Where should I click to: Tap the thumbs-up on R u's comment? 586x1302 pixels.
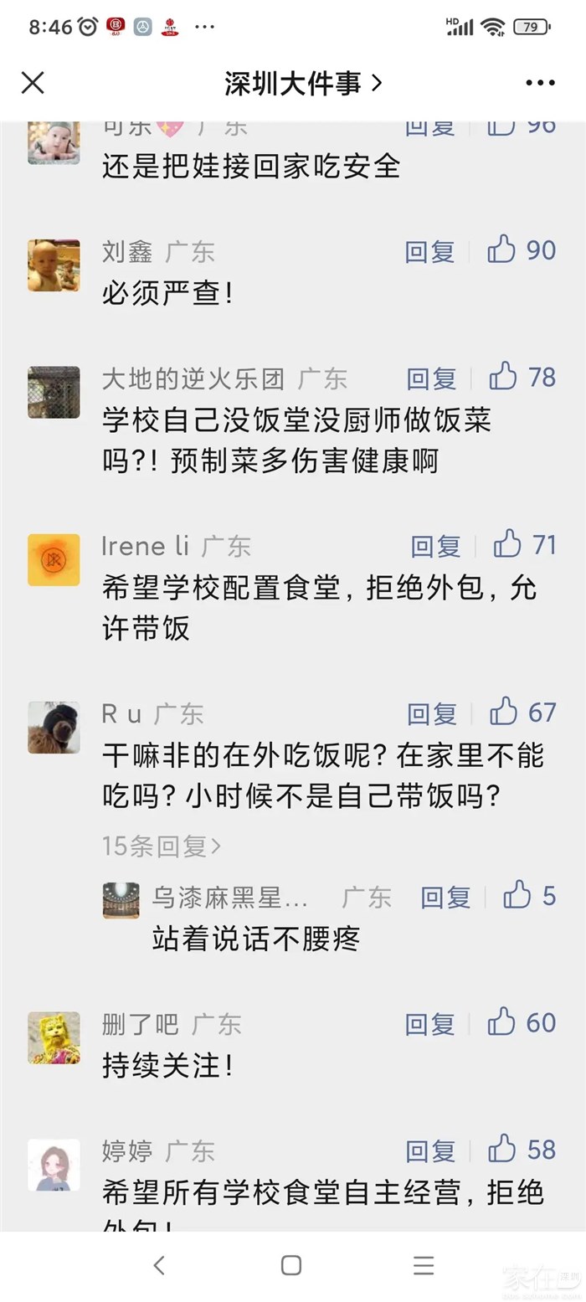tap(503, 713)
